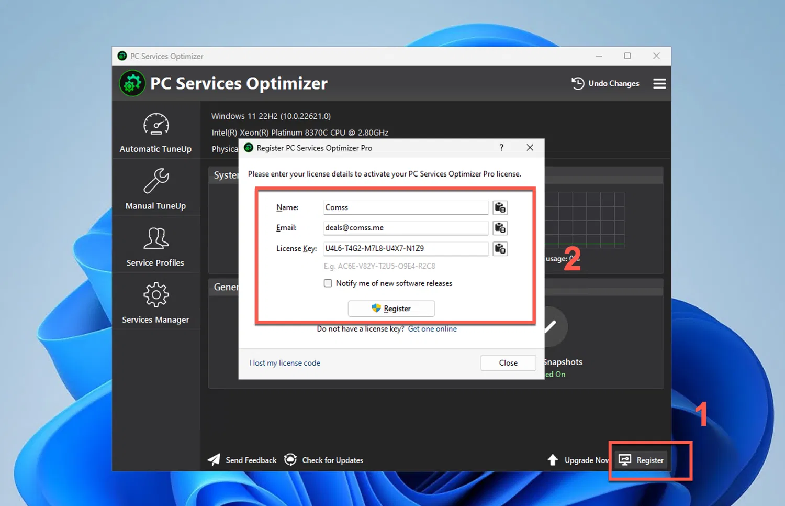Click the Register button in the dialog
Image resolution: width=785 pixels, height=506 pixels.
pyautogui.click(x=391, y=309)
